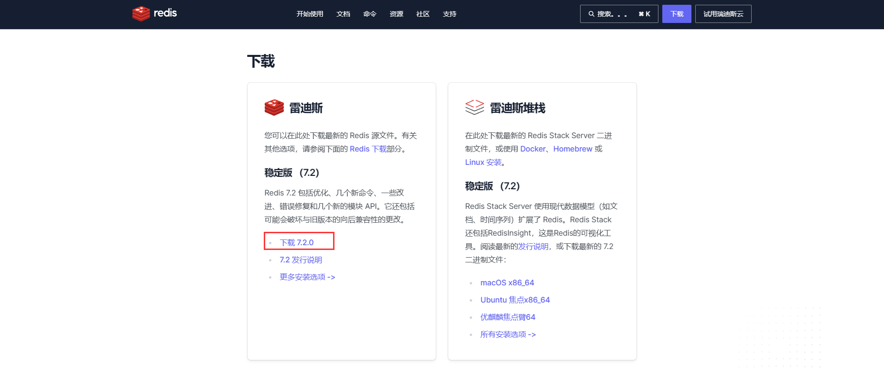Follow the Docker link
Screen dimensions: 884x369
click(x=533, y=149)
